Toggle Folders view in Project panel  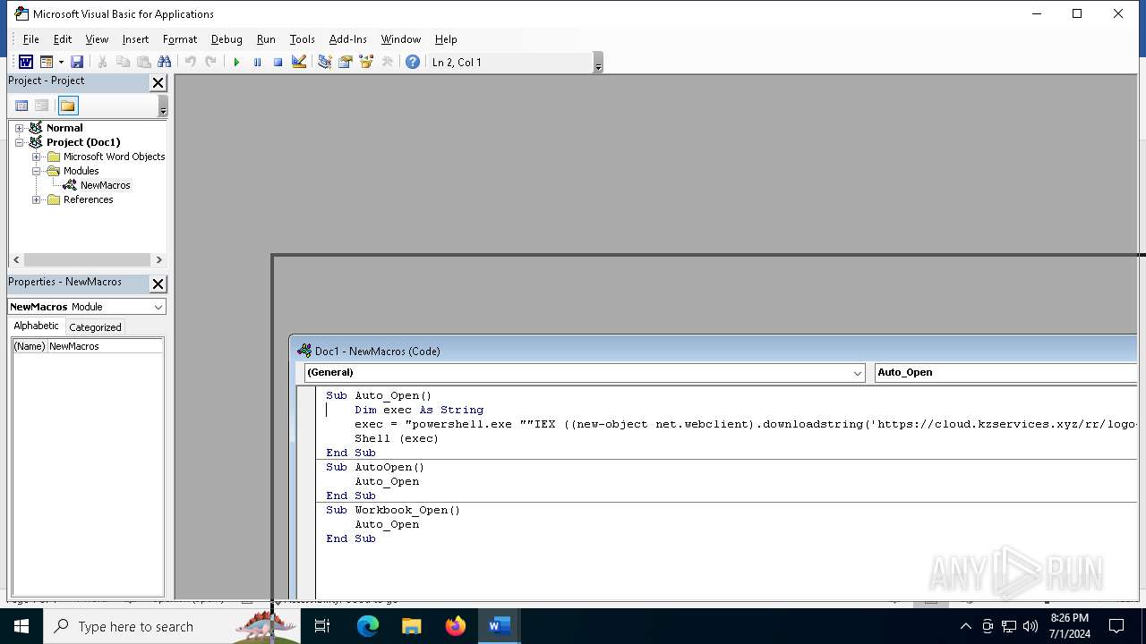click(x=68, y=106)
